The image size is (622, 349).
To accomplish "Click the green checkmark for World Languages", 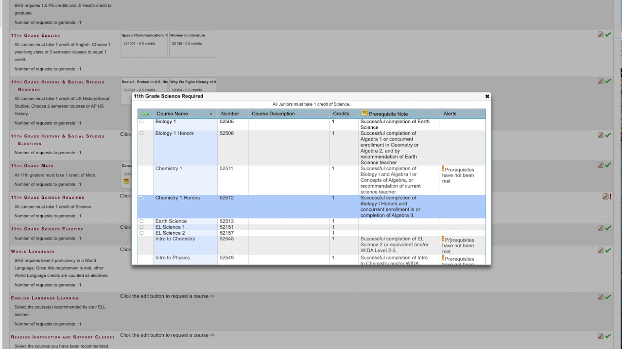I will tap(608, 251).
